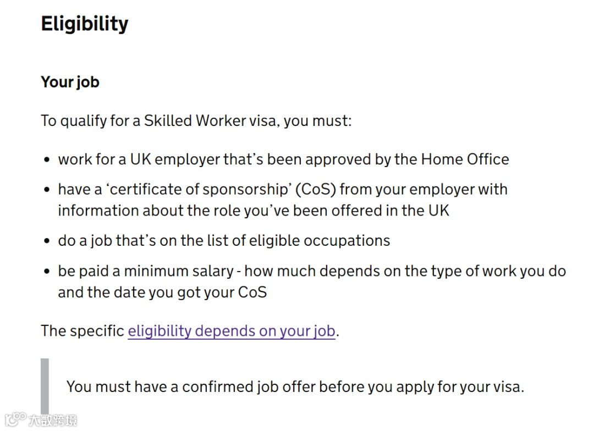Click the bullet dot before 'do a job'

pyautogui.click(x=47, y=241)
